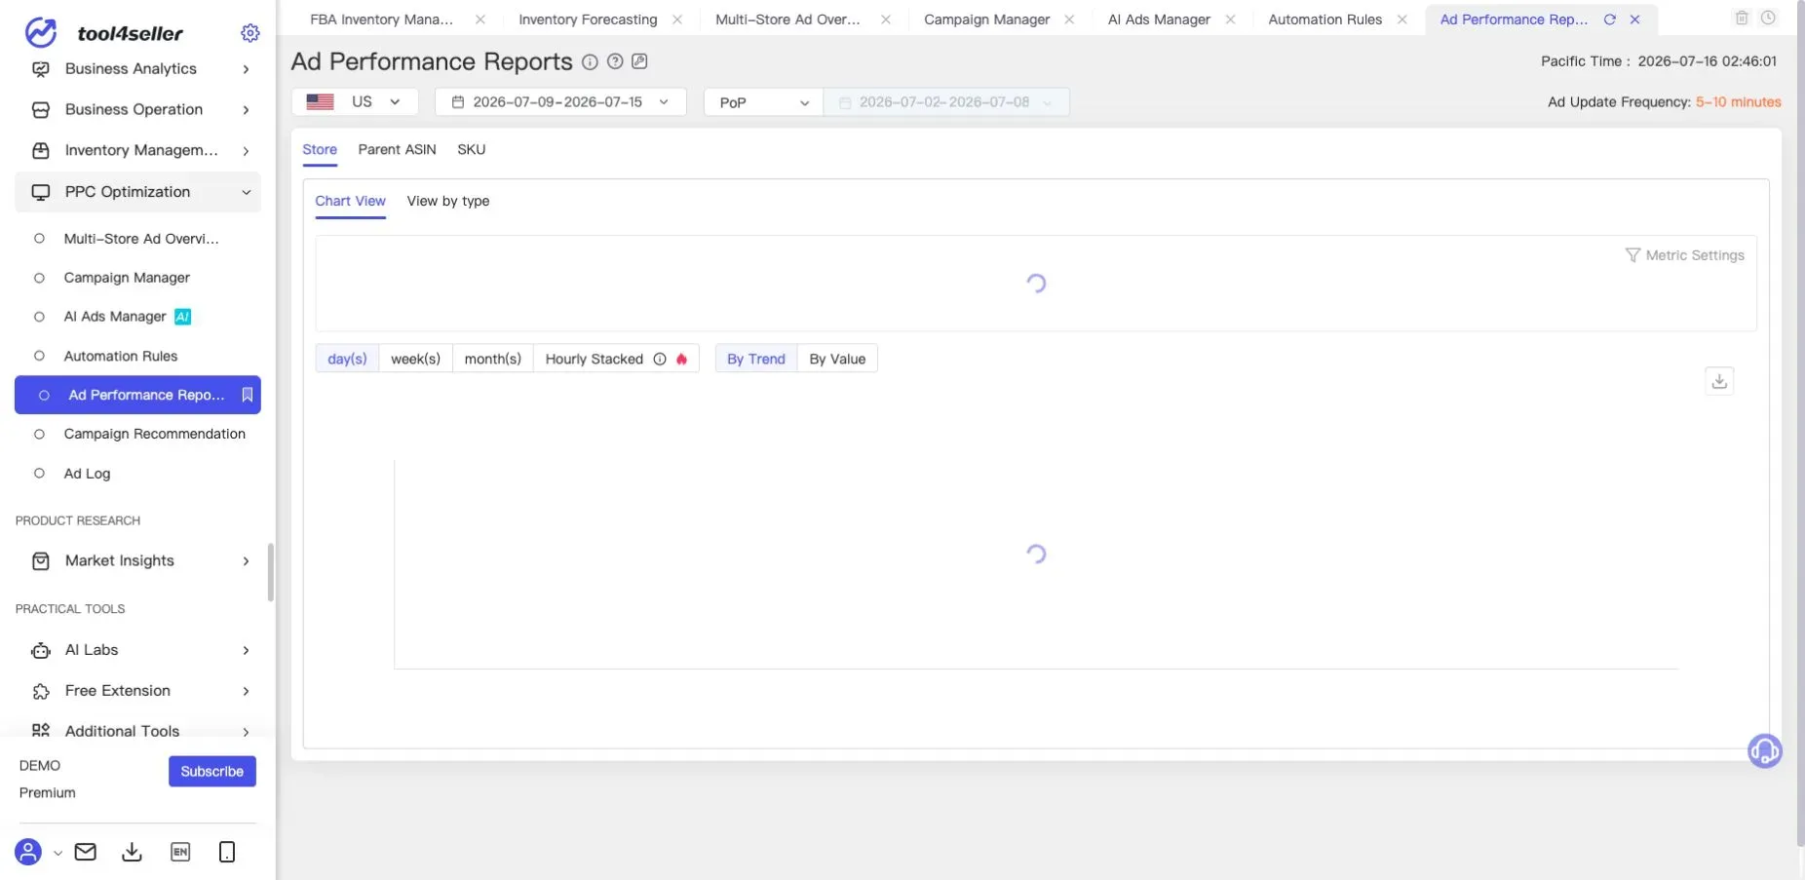This screenshot has height=880, width=1805.
Task: Open the US marketplace dropdown
Action: (355, 102)
